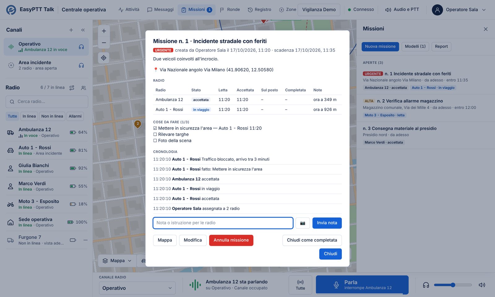Click the Cerca radio search field

47,102
